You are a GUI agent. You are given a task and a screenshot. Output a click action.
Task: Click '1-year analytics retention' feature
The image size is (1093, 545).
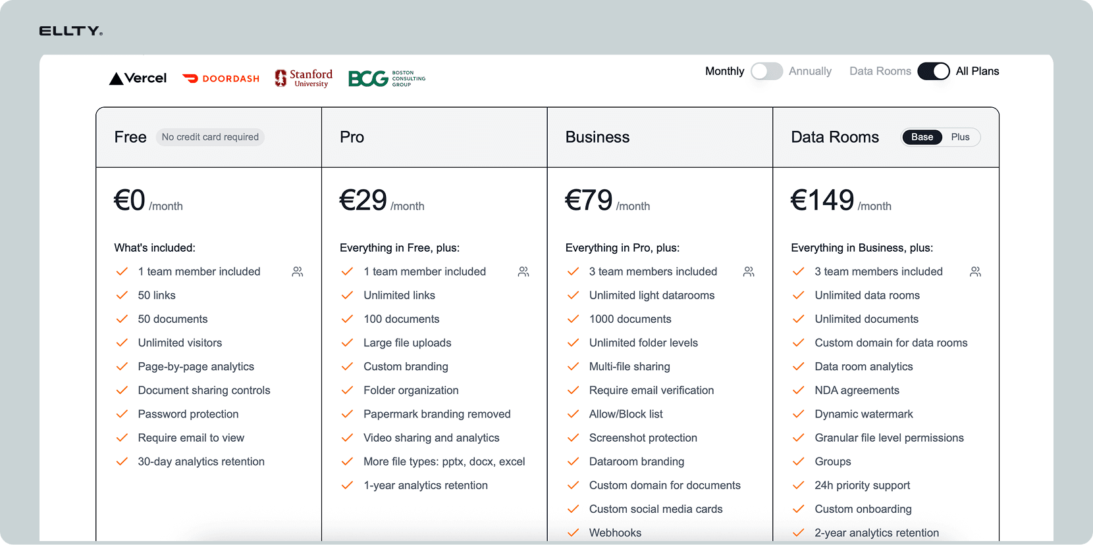tap(425, 485)
